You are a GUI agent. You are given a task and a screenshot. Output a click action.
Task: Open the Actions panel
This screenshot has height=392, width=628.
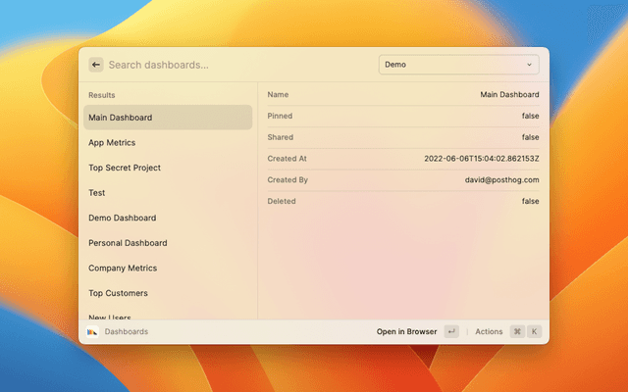[x=489, y=332]
